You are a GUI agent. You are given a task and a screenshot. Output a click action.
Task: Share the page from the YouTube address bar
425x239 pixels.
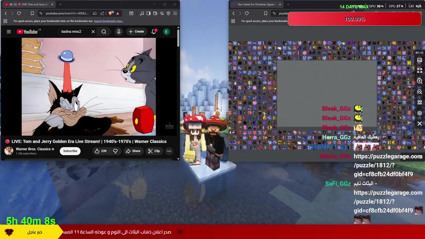click(x=102, y=13)
